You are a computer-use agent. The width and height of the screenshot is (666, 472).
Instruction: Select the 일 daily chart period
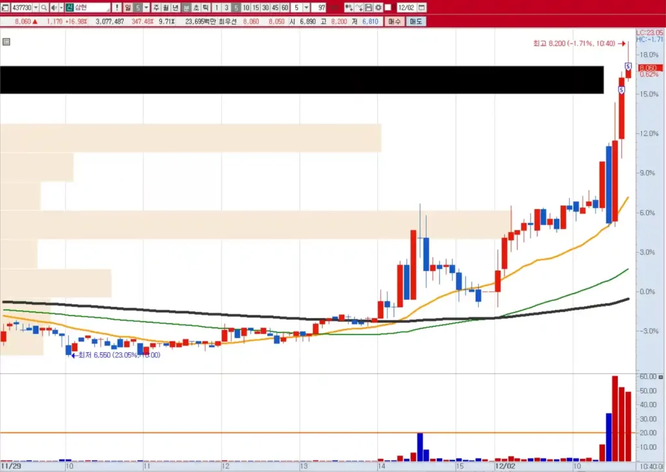pyautogui.click(x=128, y=8)
